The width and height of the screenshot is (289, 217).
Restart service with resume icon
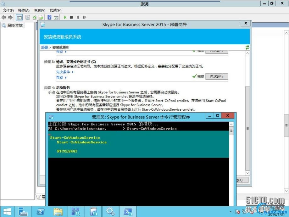pos(84,17)
